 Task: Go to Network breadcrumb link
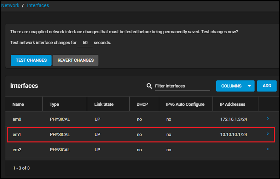tap(10, 5)
